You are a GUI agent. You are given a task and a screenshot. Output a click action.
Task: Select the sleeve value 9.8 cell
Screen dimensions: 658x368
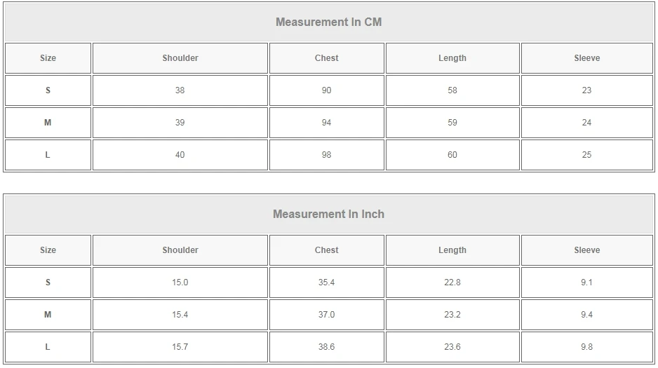click(586, 347)
